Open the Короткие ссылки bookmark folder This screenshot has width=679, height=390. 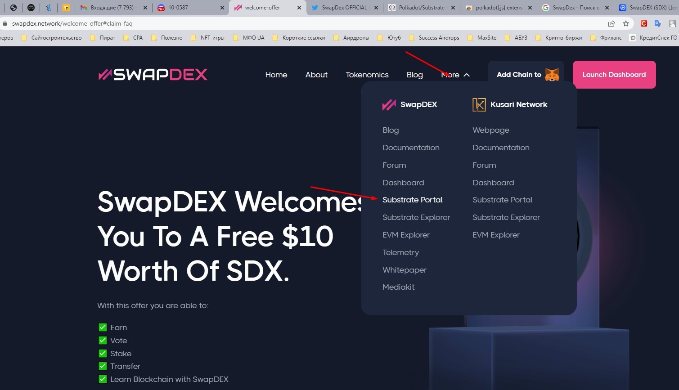(x=299, y=38)
